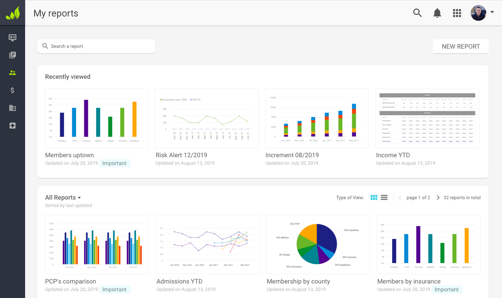Open the building facilities icon in sidebar
The width and height of the screenshot is (502, 298).
tap(13, 108)
